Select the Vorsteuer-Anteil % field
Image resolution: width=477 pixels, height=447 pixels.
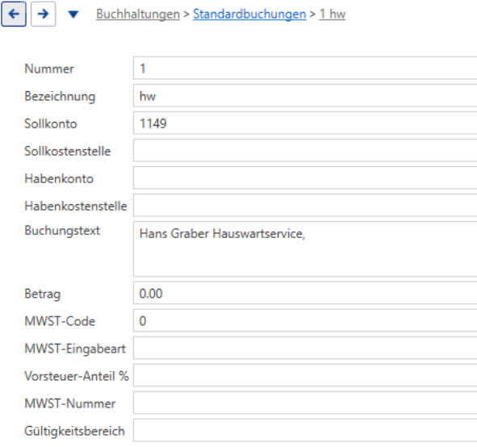tap(305, 375)
